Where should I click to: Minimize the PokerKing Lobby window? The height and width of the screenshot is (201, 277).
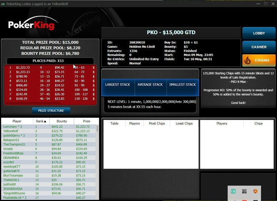(x=258, y=4)
